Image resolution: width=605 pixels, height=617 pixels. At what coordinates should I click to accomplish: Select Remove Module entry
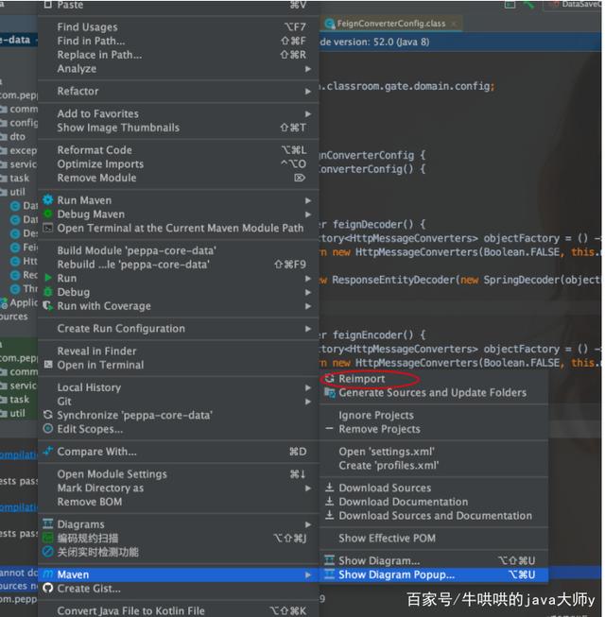179,178
